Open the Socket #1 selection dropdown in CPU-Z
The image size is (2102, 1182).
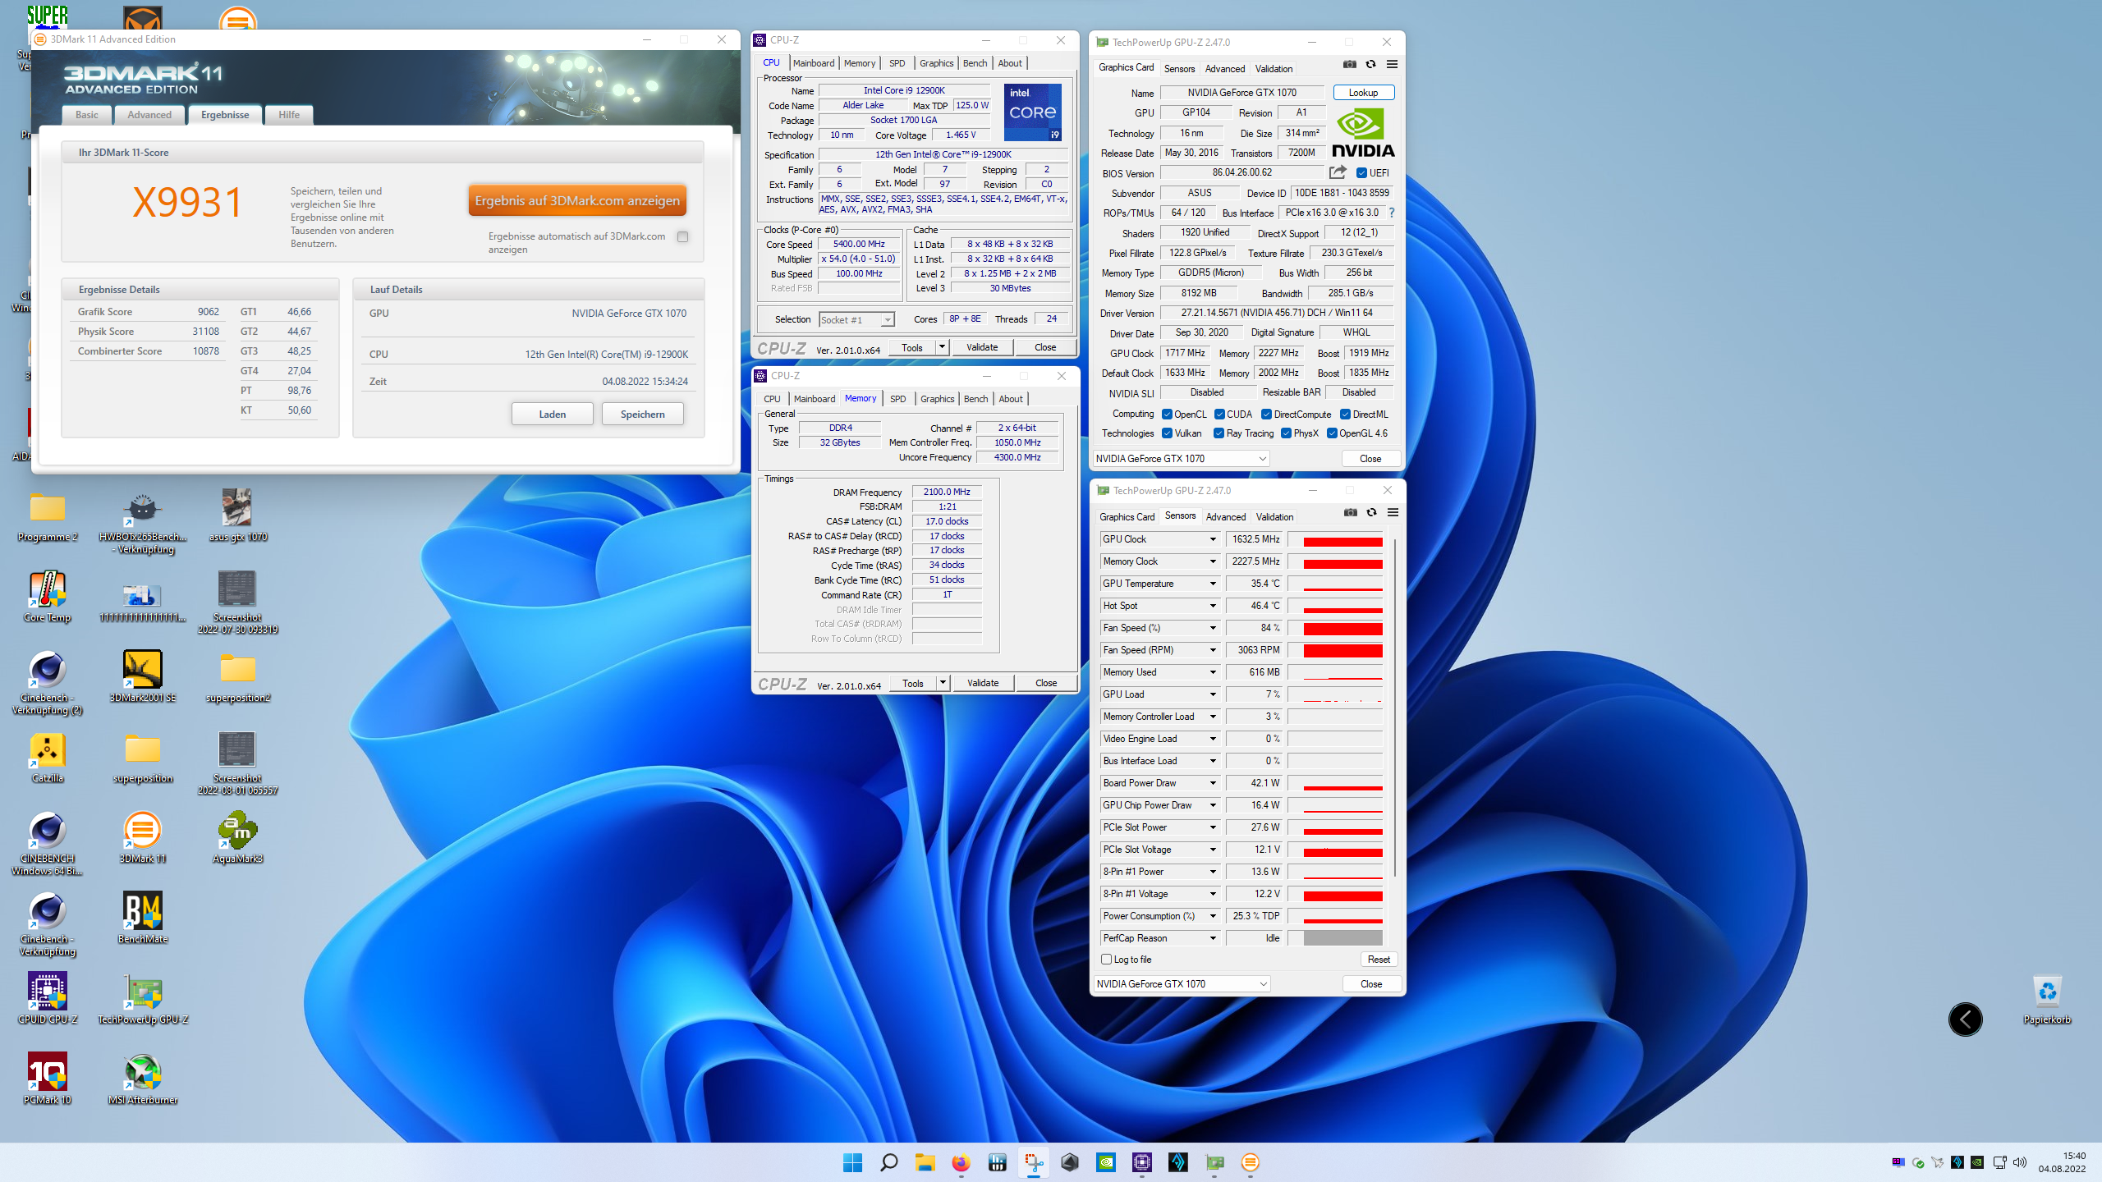[x=856, y=319]
